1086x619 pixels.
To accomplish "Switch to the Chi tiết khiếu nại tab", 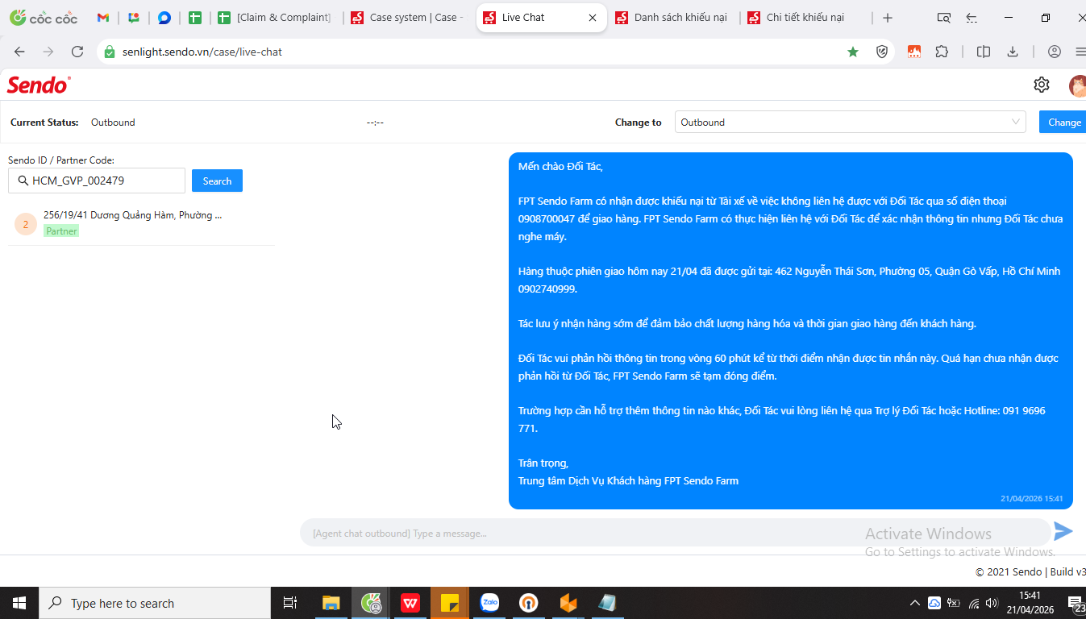I will (x=805, y=18).
